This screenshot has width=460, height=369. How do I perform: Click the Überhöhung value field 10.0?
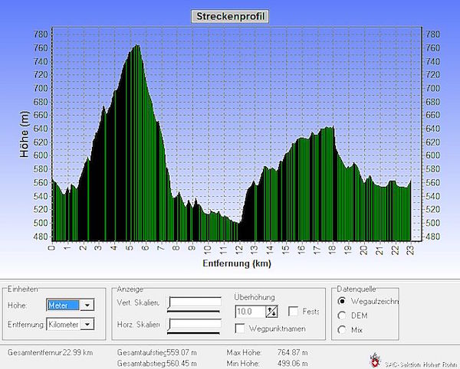point(251,312)
